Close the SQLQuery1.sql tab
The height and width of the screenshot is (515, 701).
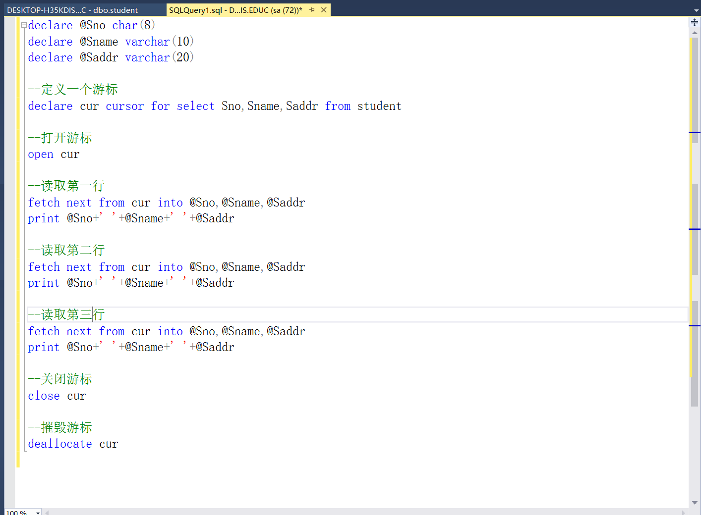pyautogui.click(x=324, y=10)
